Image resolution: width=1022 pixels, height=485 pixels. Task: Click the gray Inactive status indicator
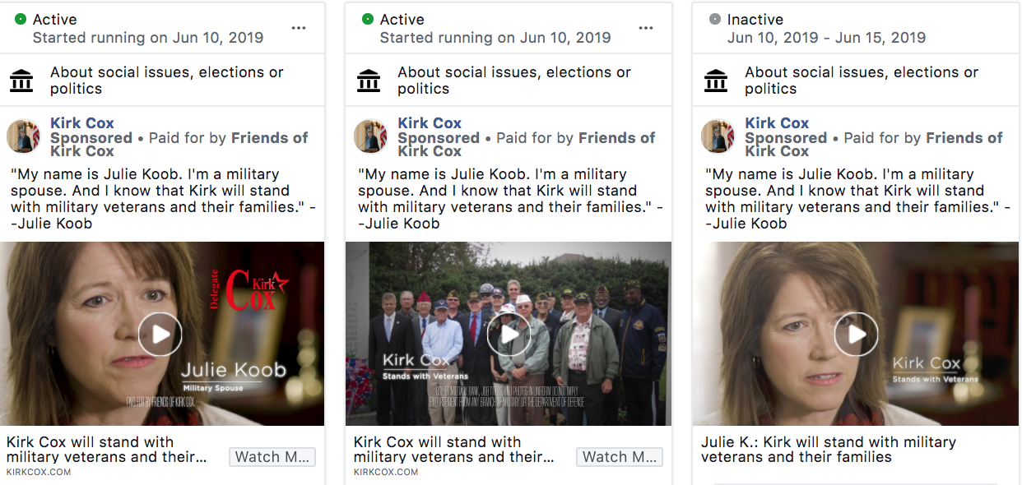click(715, 19)
